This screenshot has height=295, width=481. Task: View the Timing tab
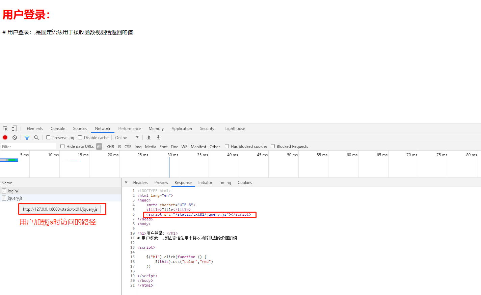point(225,183)
